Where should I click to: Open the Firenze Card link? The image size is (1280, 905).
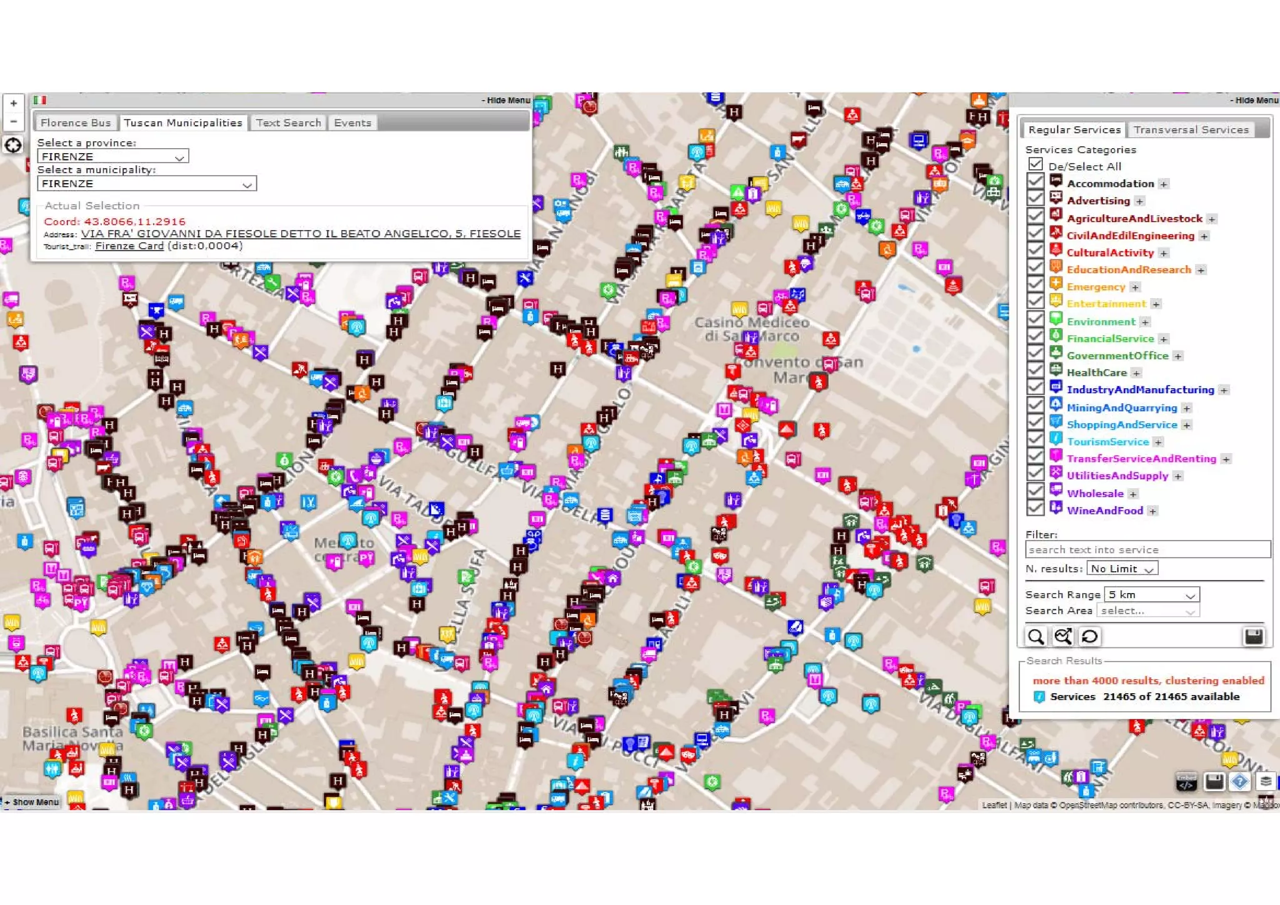click(129, 246)
